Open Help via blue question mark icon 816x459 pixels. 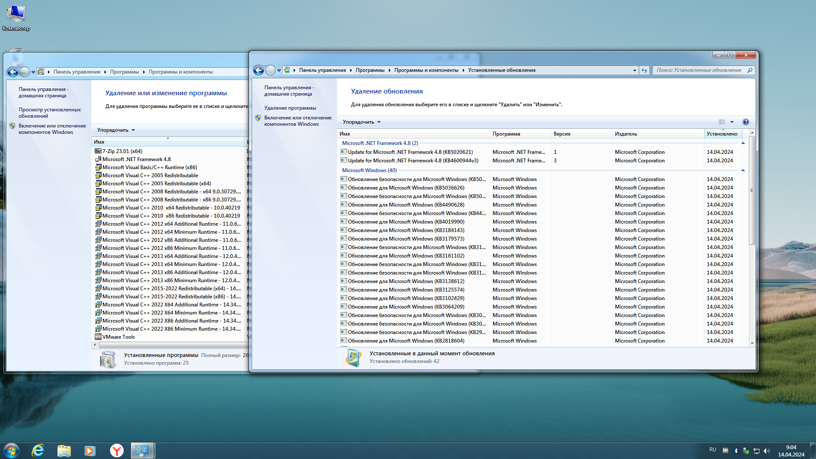click(746, 122)
